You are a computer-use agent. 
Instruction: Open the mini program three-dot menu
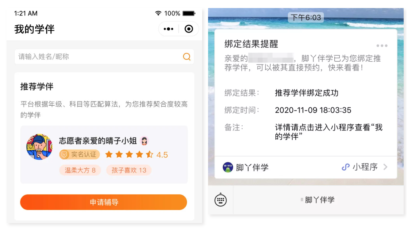168,29
